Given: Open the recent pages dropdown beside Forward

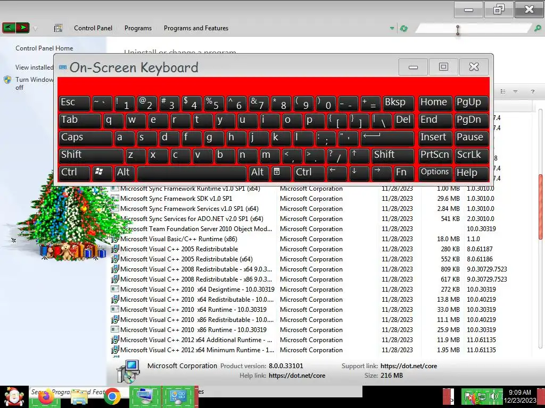Looking at the screenshot, I should [35, 29].
